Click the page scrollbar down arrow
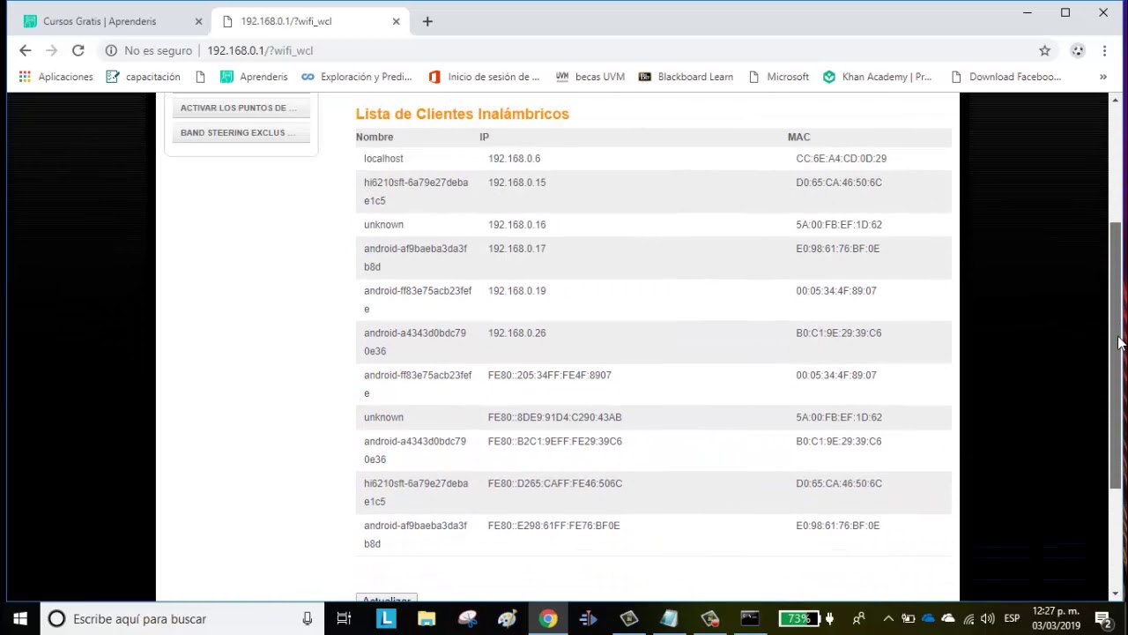 pos(1115,594)
